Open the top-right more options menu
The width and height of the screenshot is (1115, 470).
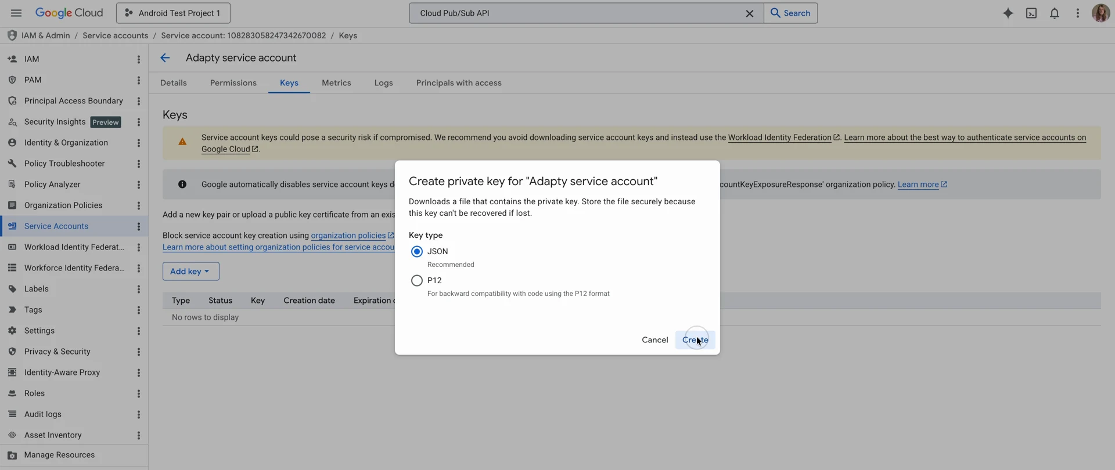[x=1078, y=13]
